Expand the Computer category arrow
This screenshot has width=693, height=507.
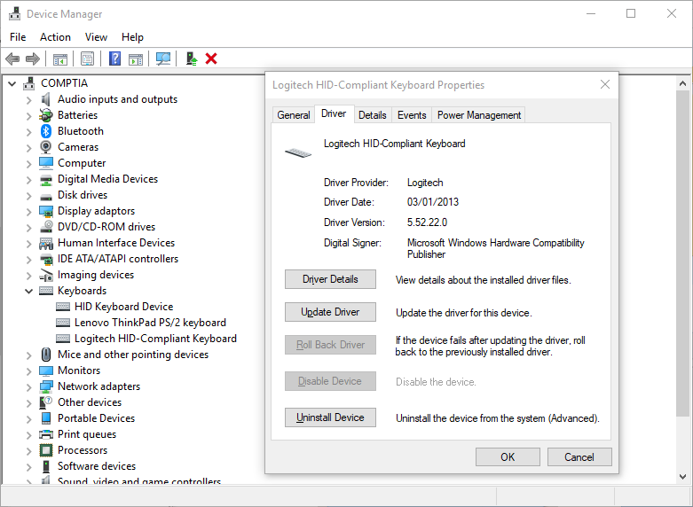(x=29, y=163)
